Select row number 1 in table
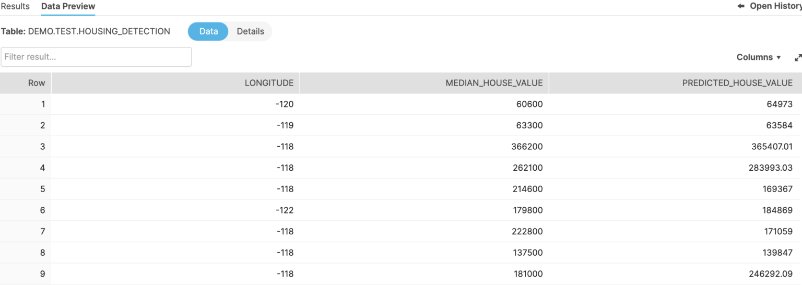Viewport: 802px width, 285px height. point(43,104)
